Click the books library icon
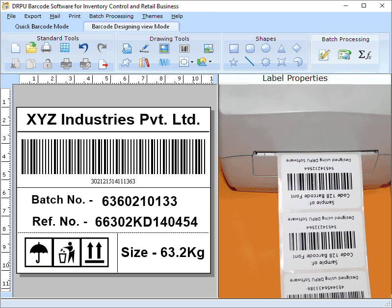Screen dimensions: 392x308 coord(145,62)
